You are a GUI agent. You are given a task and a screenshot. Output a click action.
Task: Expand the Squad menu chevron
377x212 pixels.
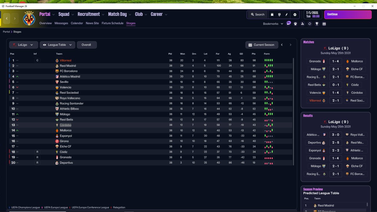pos(72,14)
